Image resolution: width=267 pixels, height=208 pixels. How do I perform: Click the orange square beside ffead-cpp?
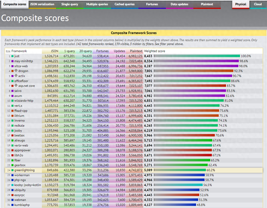click(13, 111)
